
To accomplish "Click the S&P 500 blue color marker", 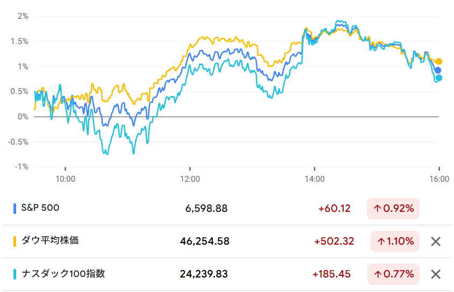I will (x=15, y=209).
